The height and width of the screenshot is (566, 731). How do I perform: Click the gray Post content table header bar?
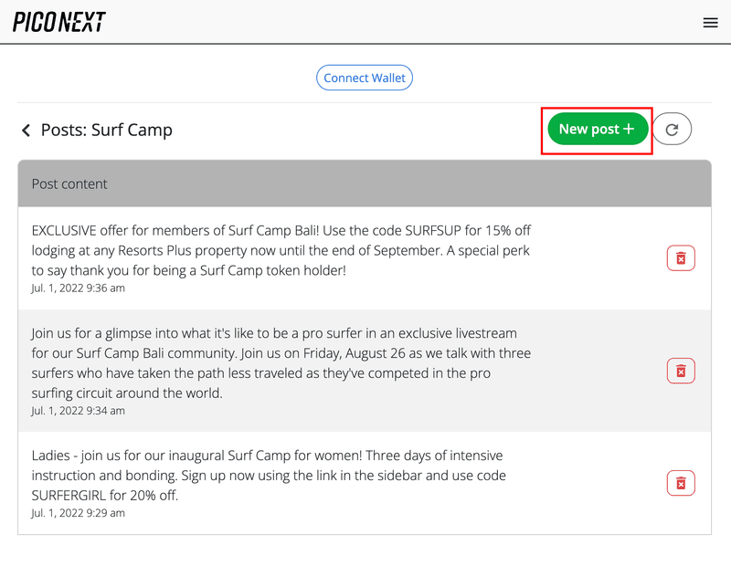(x=365, y=183)
